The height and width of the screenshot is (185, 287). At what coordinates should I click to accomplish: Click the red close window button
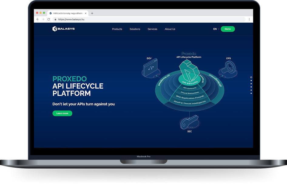tap(37, 13)
